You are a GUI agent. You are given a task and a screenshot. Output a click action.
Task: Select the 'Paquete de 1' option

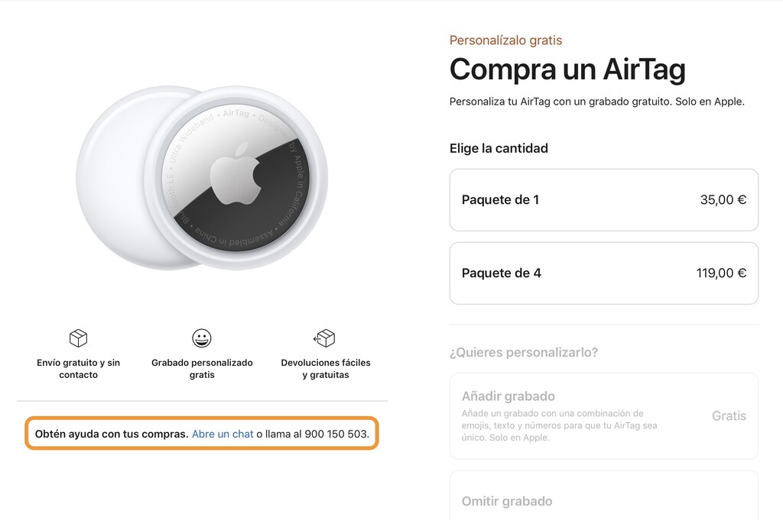point(603,200)
